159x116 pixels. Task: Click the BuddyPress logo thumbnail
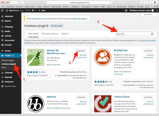pyautogui.click(x=103, y=57)
